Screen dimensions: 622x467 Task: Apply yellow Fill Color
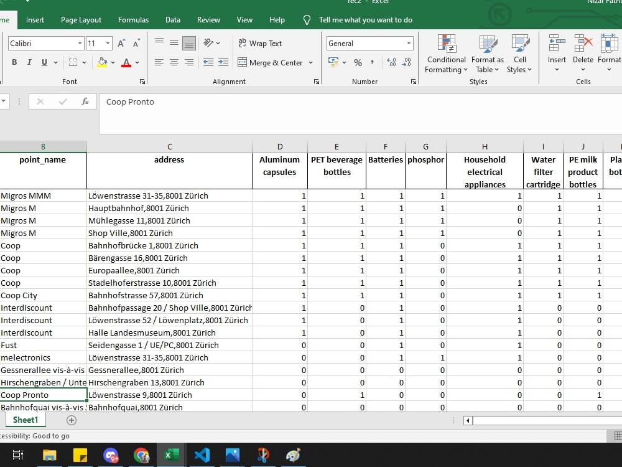[x=102, y=62]
